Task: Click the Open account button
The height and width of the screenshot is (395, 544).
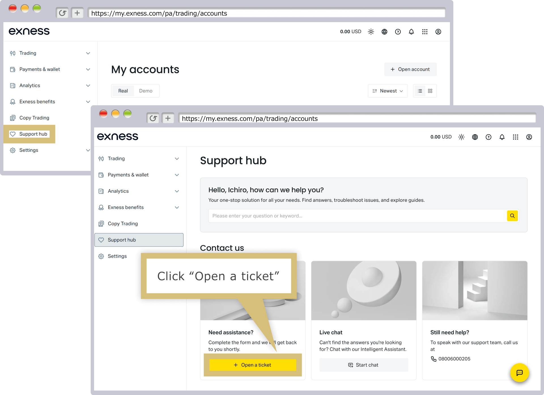Action: tap(410, 69)
